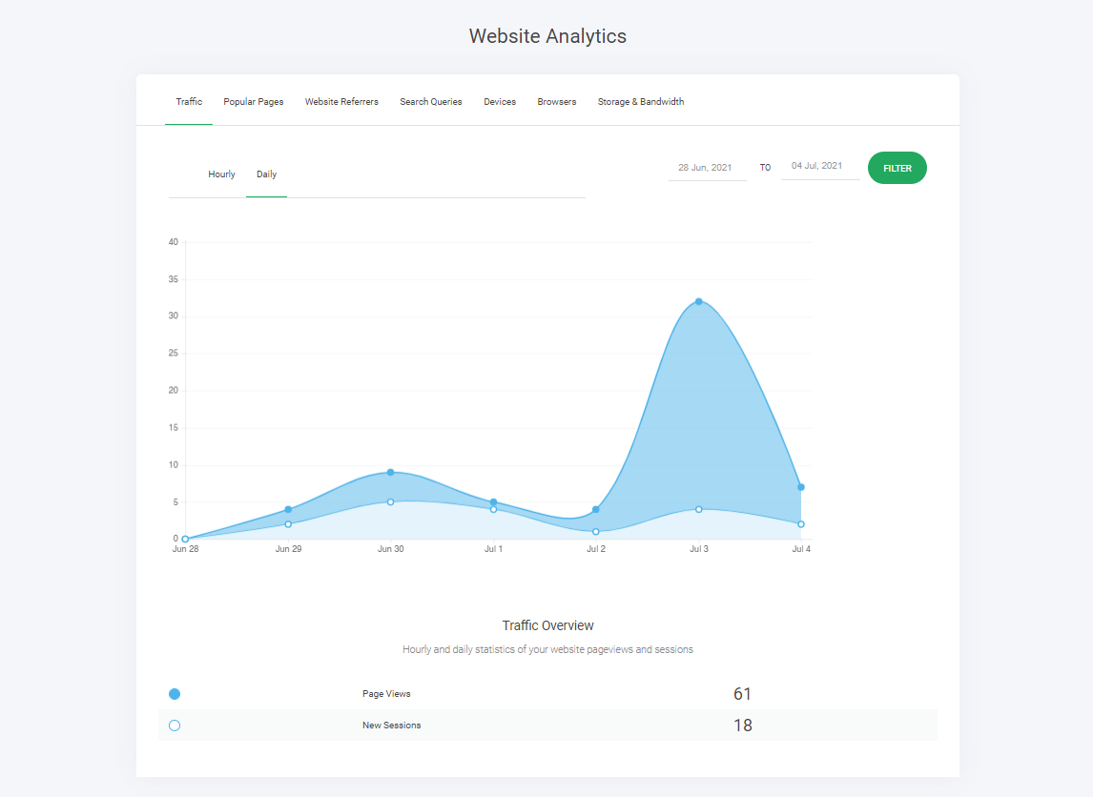
Task: Click the Jun 28 starting data point
Action: 185,538
